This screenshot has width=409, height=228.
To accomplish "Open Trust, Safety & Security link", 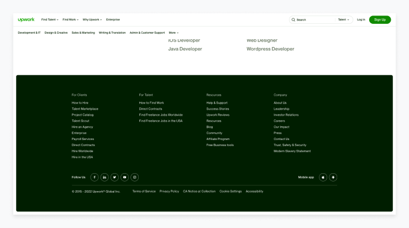I will tap(290, 145).
